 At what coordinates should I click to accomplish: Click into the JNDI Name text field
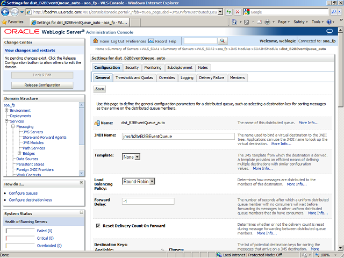coord(177,137)
